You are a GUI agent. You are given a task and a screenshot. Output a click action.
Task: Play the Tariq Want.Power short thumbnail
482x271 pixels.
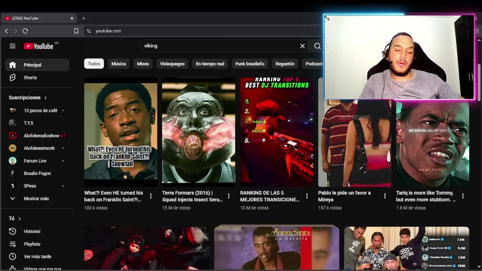click(433, 143)
